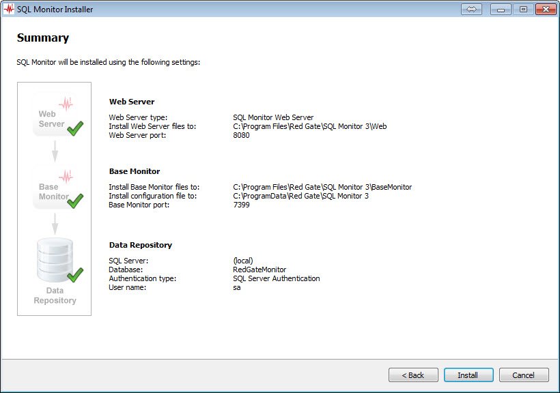The width and height of the screenshot is (560, 393).
Task: Click the 'SQL Monitor Installer' window title
Action: click(x=55, y=10)
